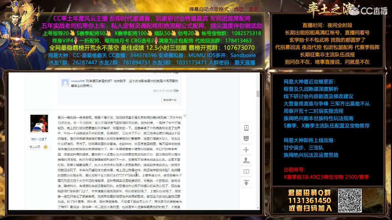The width and height of the screenshot is (392, 220).
Task: Click text 族阀绝兴副本世族特性玩法指南
Action: click(x=318, y=118)
